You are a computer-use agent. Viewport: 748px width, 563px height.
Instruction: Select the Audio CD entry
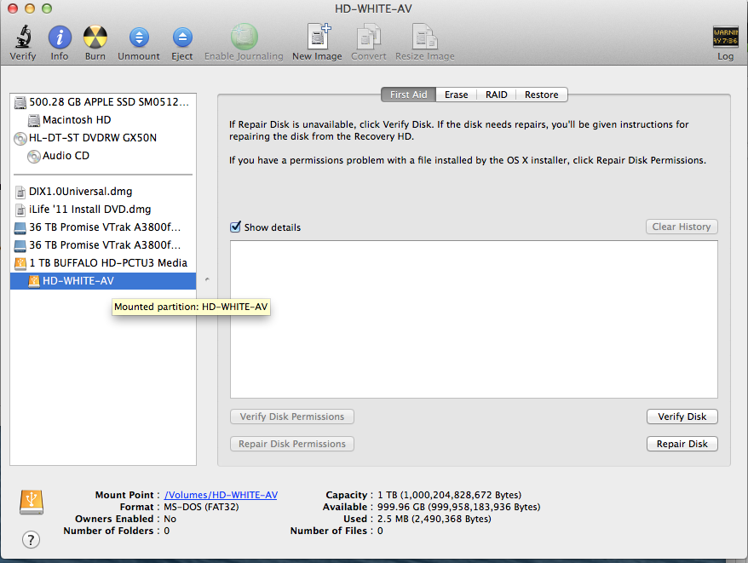[102, 156]
